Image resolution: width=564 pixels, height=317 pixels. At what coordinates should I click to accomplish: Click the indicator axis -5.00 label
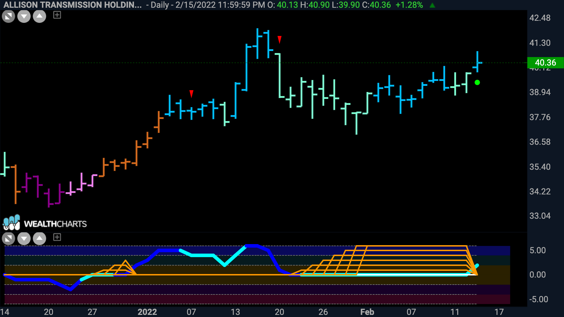[539, 299]
